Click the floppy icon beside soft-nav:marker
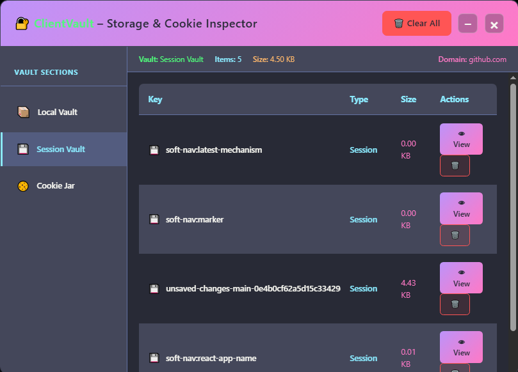This screenshot has height=372, width=518. point(154,219)
